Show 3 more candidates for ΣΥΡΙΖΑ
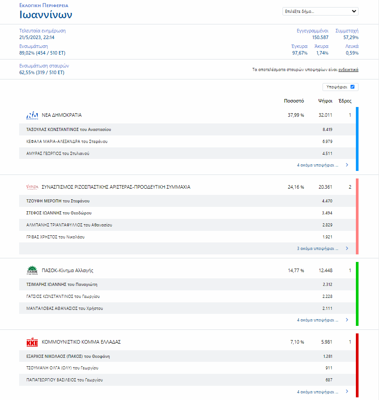The image size is (379, 400). pyautogui.click(x=317, y=249)
